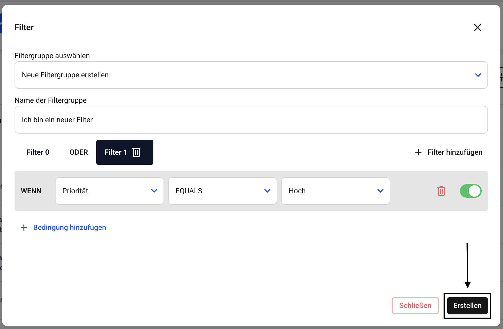Toggle the green condition switch off
Image resolution: width=503 pixels, height=329 pixels.
pos(471,191)
